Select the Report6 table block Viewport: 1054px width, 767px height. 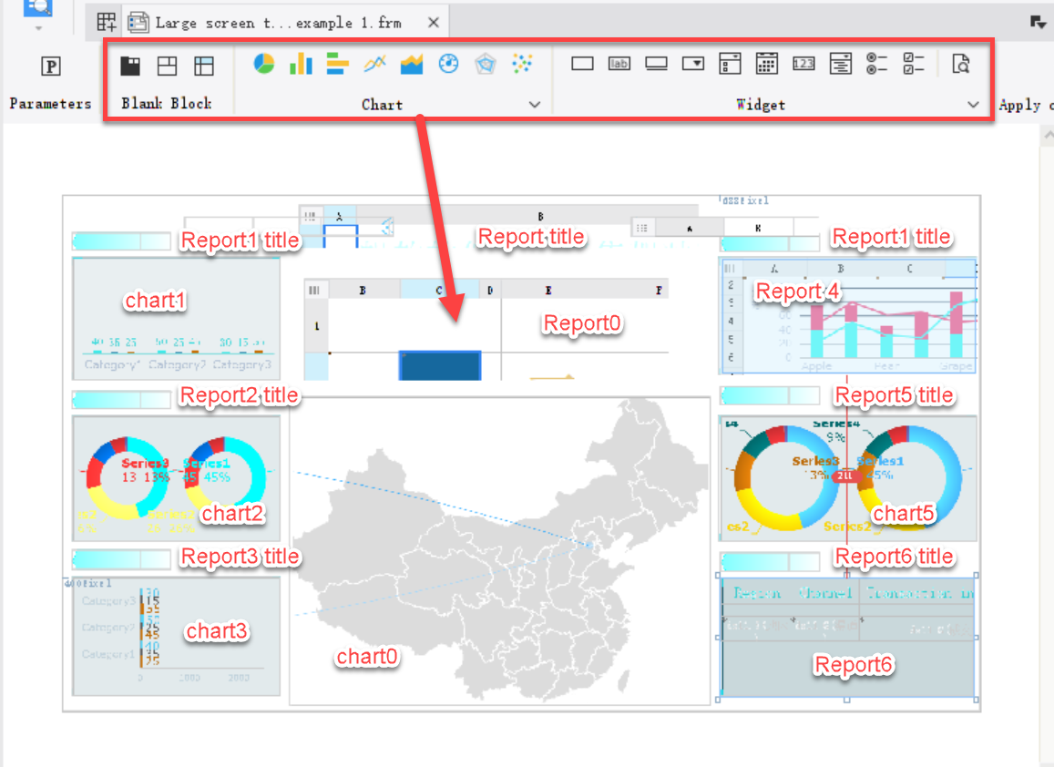pyautogui.click(x=847, y=638)
